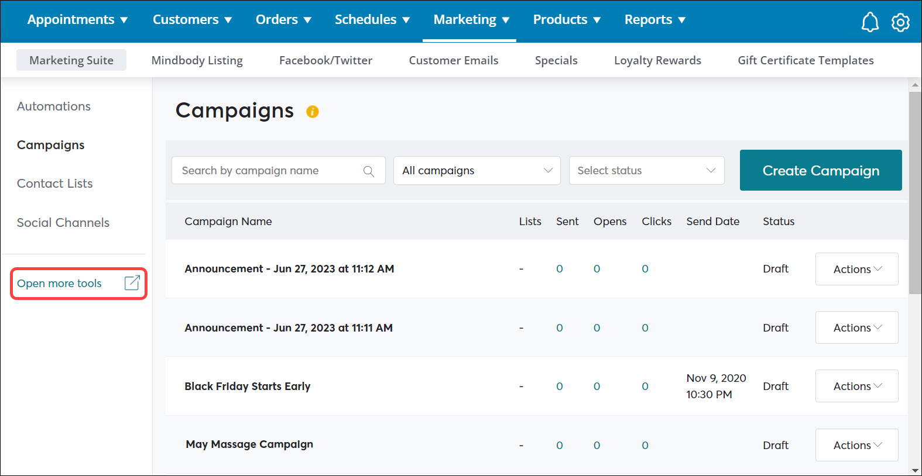922x476 pixels.
Task: Click the search magnifier icon
Action: pos(369,171)
